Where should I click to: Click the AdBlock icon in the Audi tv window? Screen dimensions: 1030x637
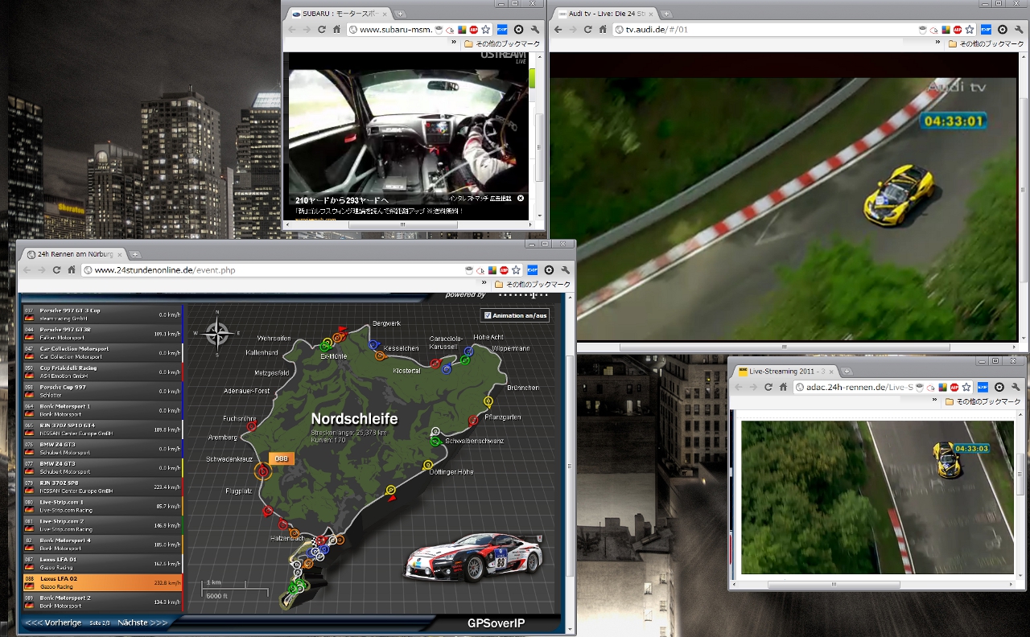coord(958,29)
